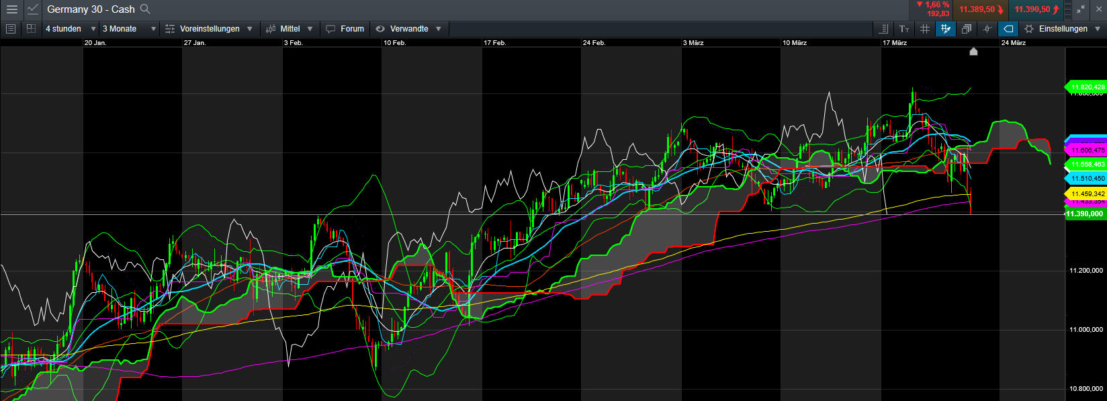Viewport: 1107px width, 401px height.
Task: Expand the 3 Monate range dropdown
Action: point(129,29)
